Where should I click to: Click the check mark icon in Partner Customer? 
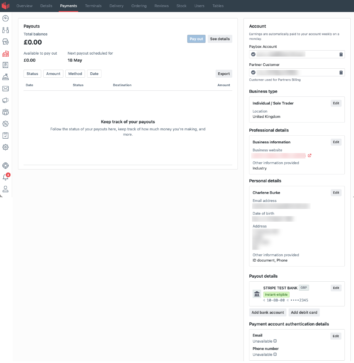[253, 72]
